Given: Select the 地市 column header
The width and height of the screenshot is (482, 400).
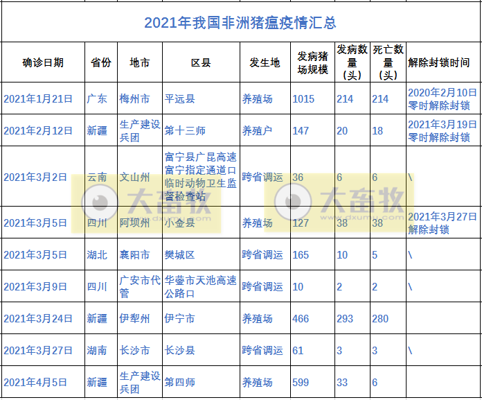Looking at the screenshot, I should click(x=140, y=62).
